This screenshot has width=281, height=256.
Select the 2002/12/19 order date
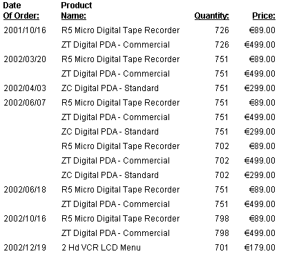(25, 248)
